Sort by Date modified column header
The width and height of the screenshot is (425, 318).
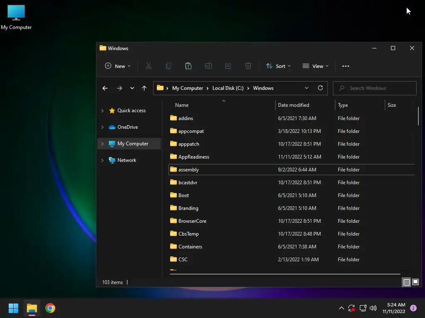click(x=293, y=105)
